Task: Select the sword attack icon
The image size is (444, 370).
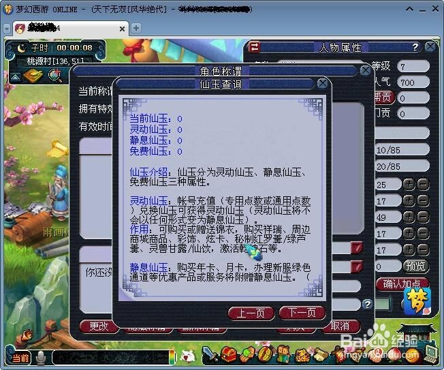Action: (210, 354)
